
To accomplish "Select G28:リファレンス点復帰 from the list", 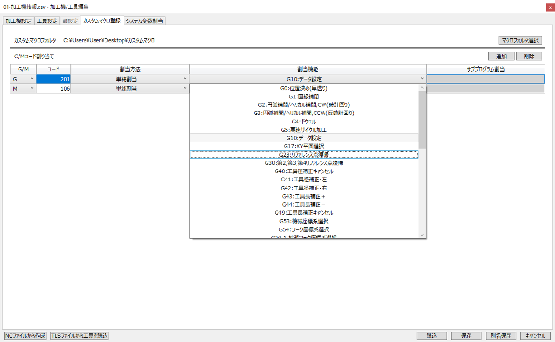I will 304,155.
